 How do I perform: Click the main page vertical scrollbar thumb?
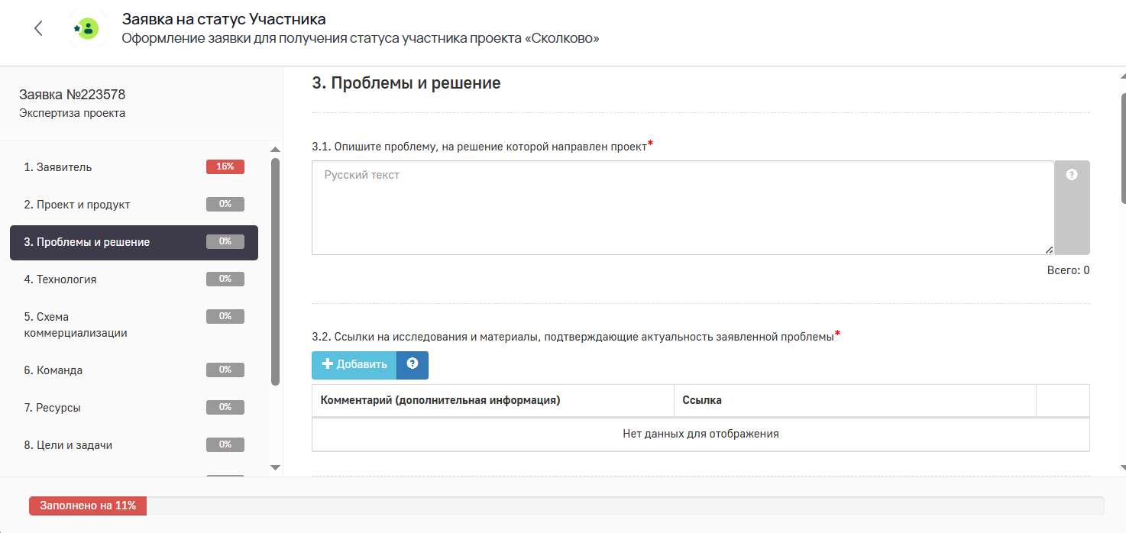tap(1123, 149)
